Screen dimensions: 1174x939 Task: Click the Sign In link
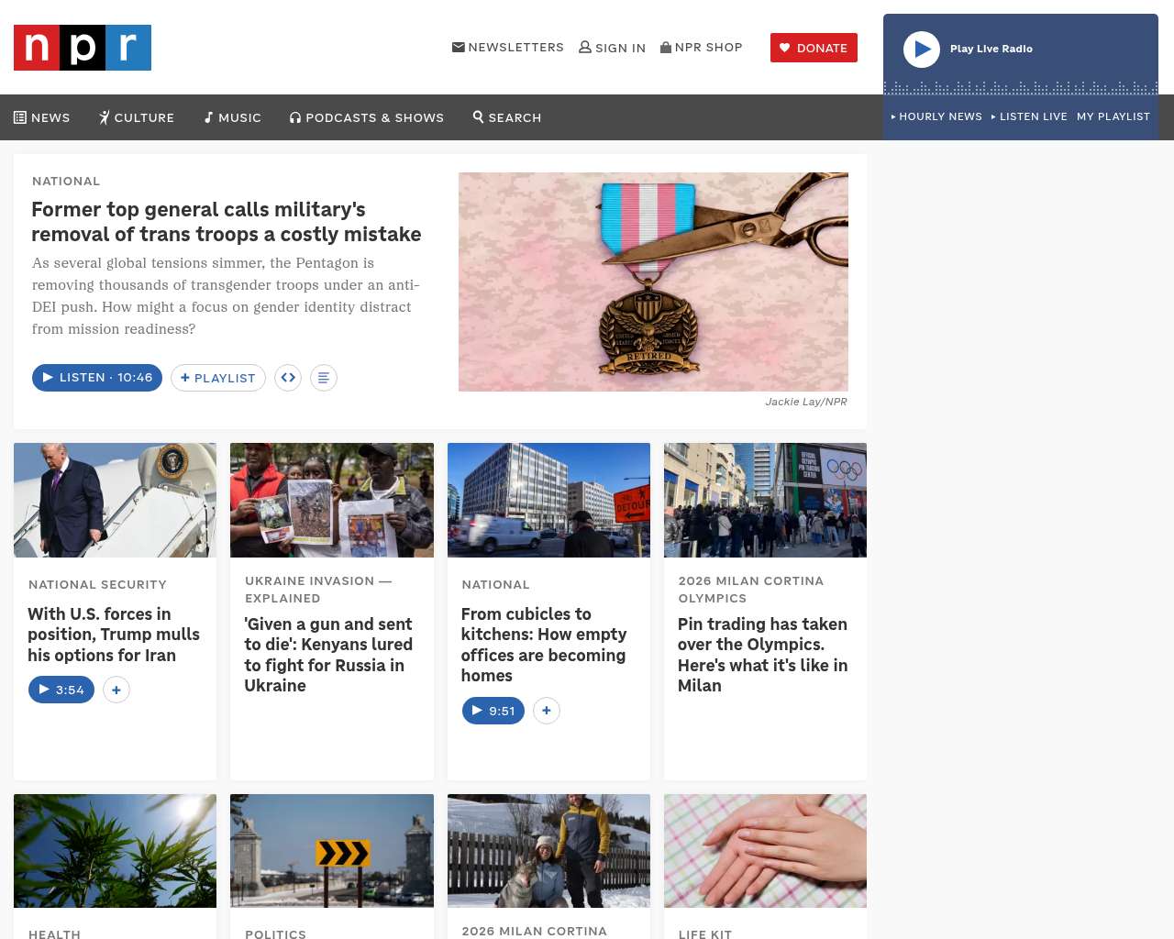pyautogui.click(x=613, y=48)
